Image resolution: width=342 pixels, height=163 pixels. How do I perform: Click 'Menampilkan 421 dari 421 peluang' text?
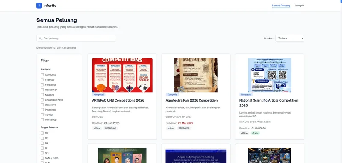(x=56, y=48)
